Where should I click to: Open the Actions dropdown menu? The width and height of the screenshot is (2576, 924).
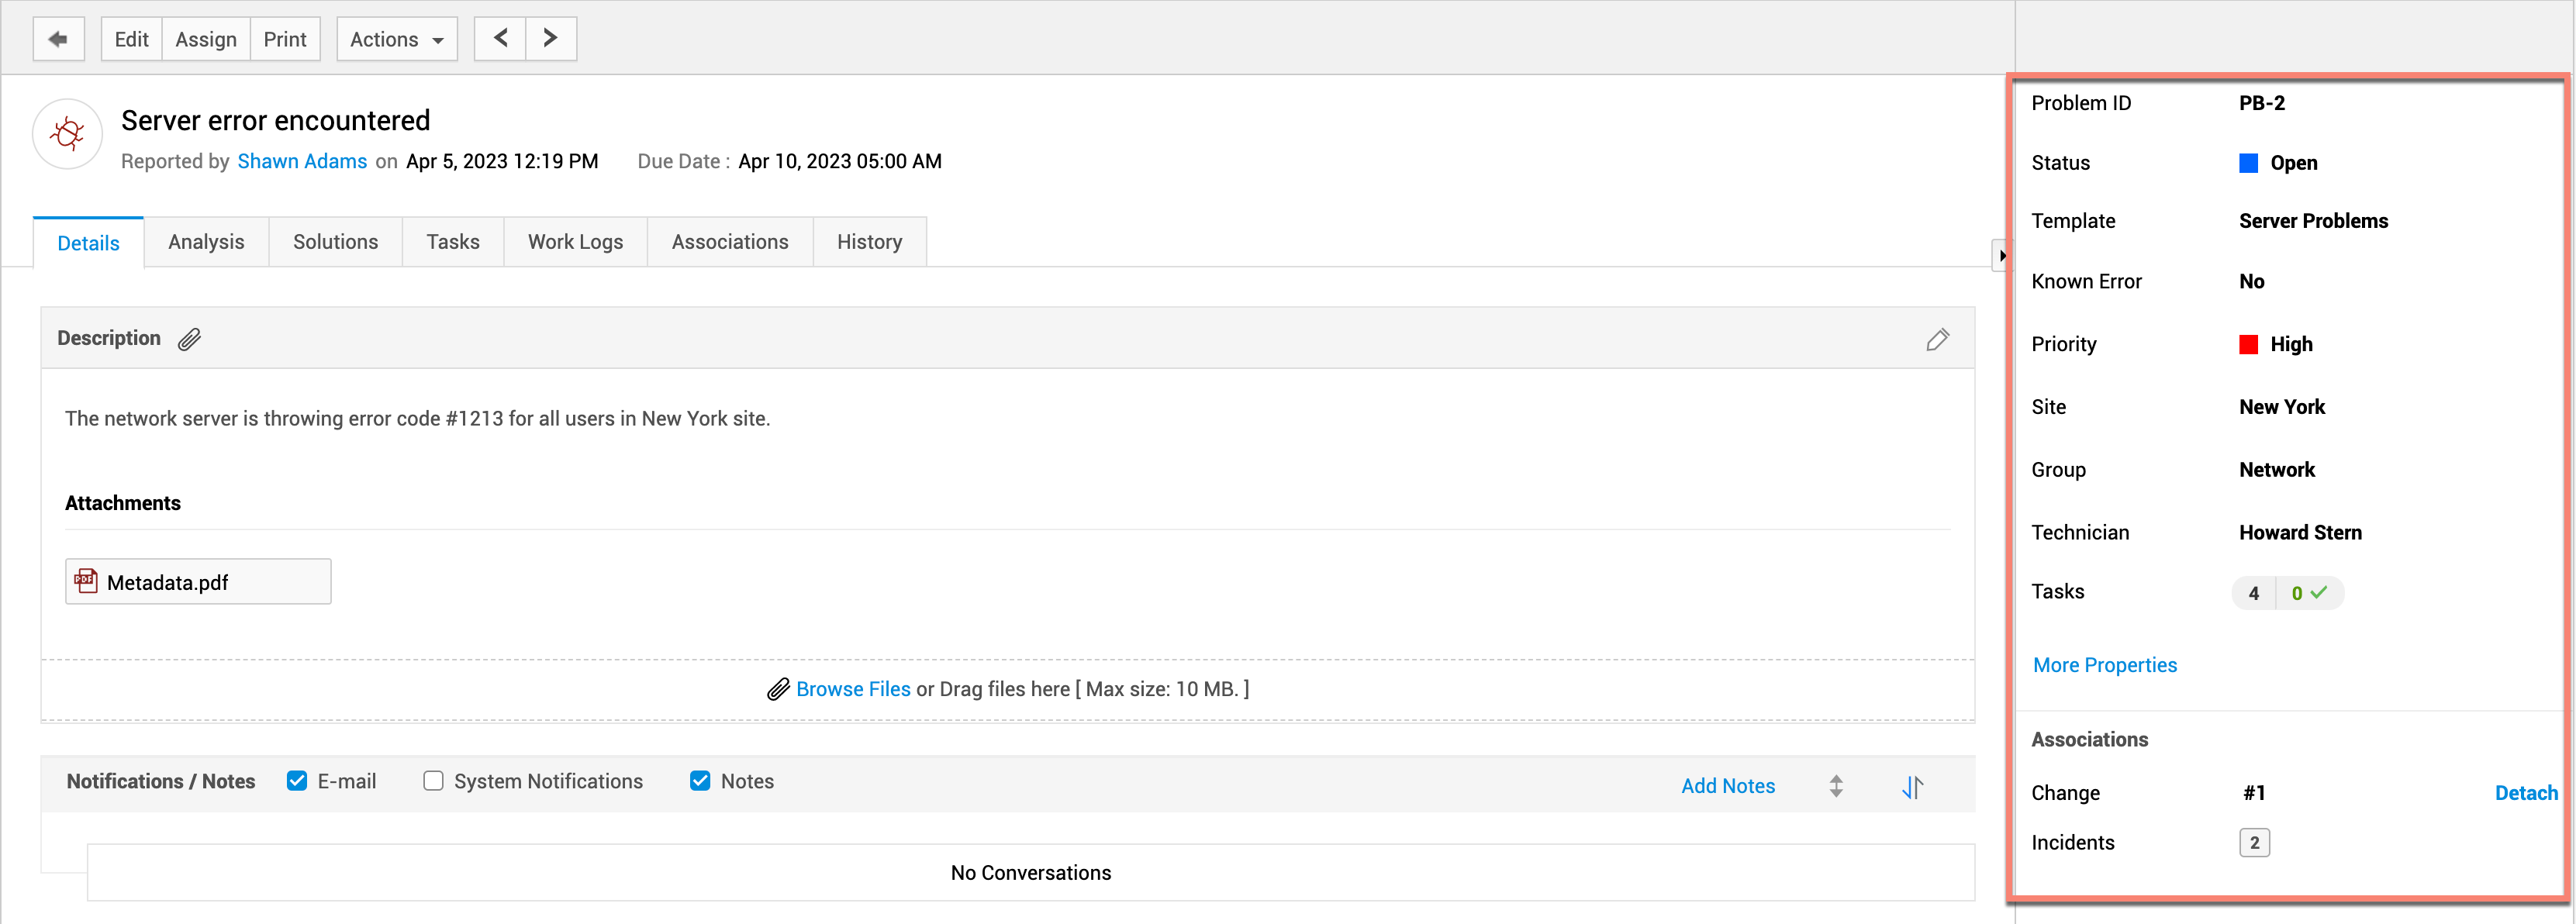[x=396, y=39]
